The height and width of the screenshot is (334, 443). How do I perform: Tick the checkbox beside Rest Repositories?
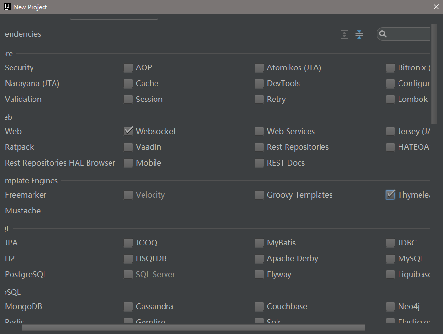point(259,147)
